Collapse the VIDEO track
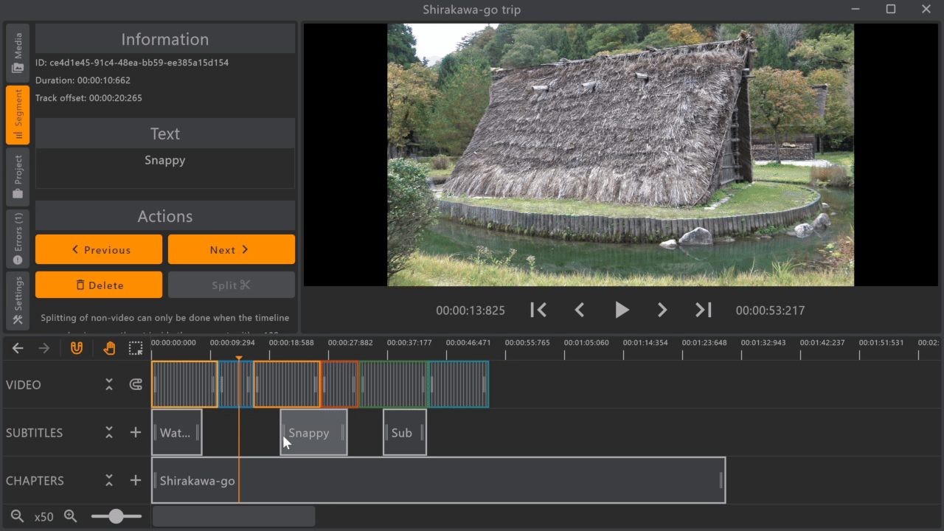The width and height of the screenshot is (944, 531). tap(109, 384)
